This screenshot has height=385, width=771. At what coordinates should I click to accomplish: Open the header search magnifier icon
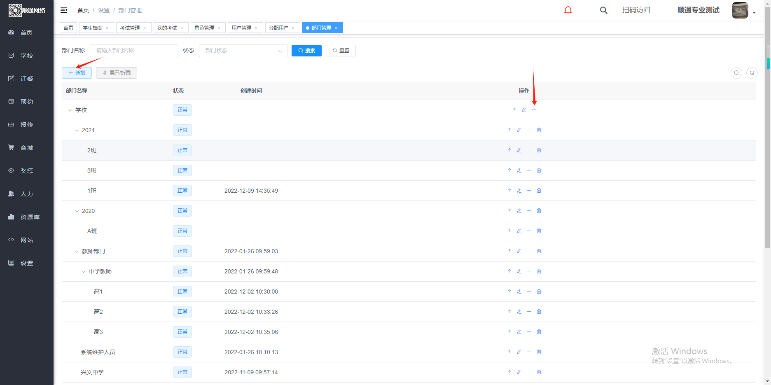tap(603, 10)
